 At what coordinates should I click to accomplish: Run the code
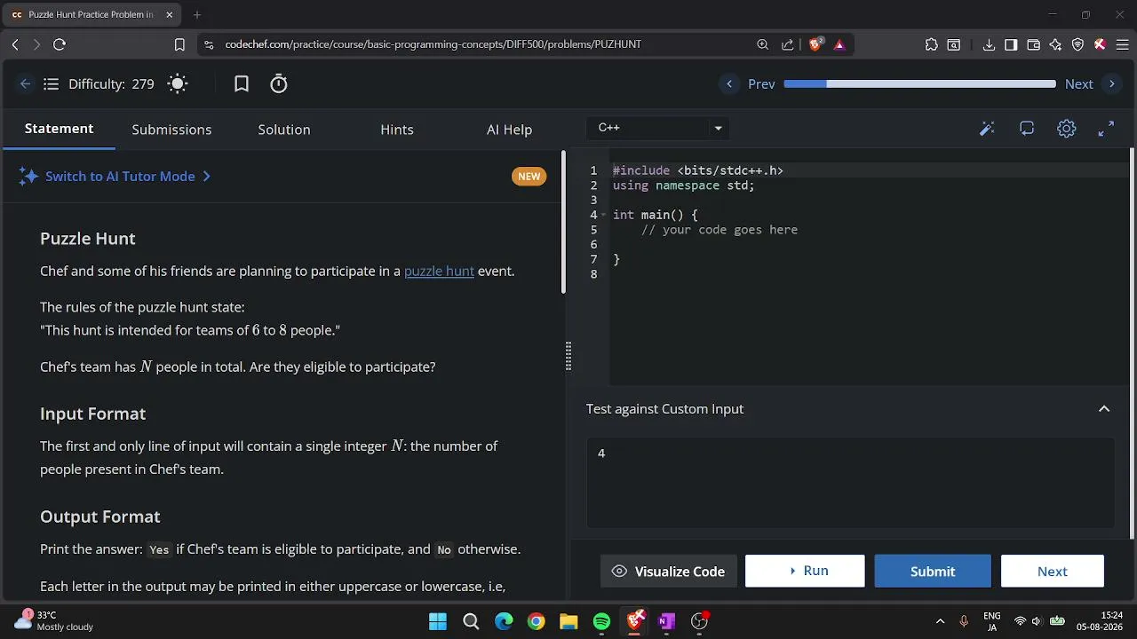pyautogui.click(x=805, y=571)
